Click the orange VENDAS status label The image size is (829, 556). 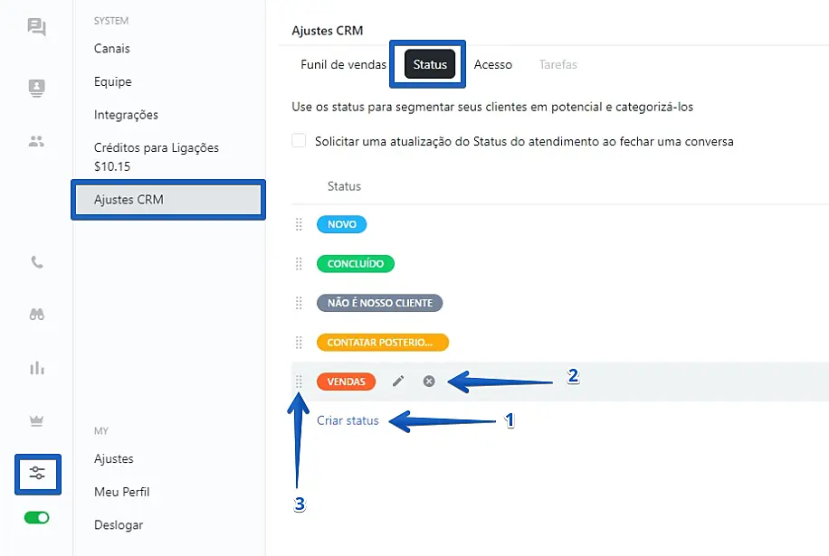(x=346, y=382)
